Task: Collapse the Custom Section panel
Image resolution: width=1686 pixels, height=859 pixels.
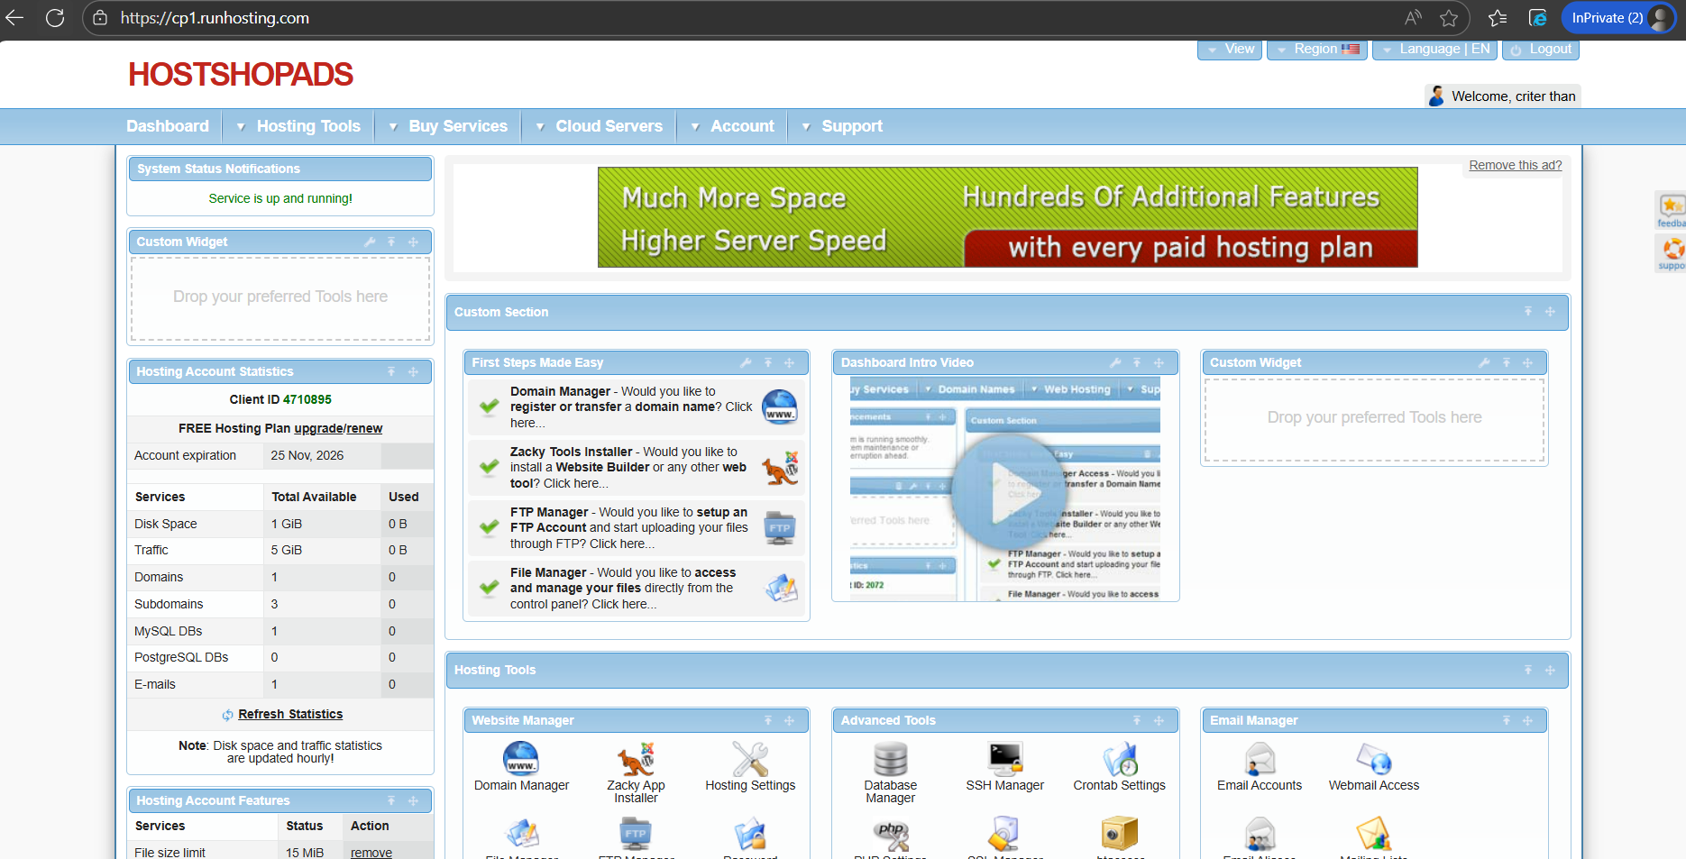Action: coord(1527,312)
